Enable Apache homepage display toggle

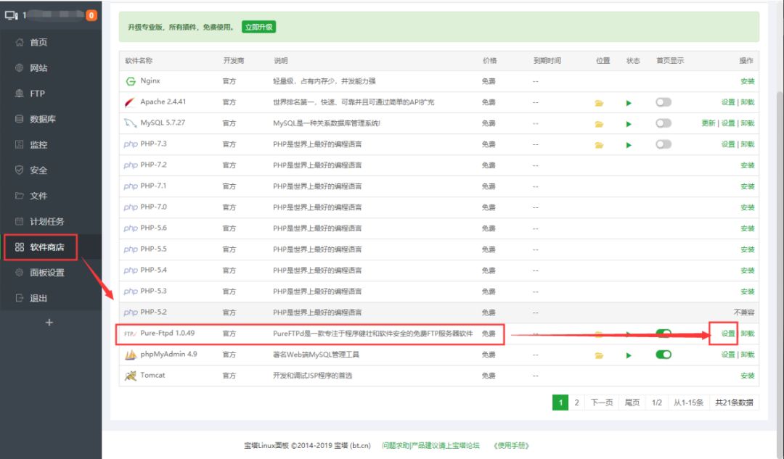click(x=663, y=102)
